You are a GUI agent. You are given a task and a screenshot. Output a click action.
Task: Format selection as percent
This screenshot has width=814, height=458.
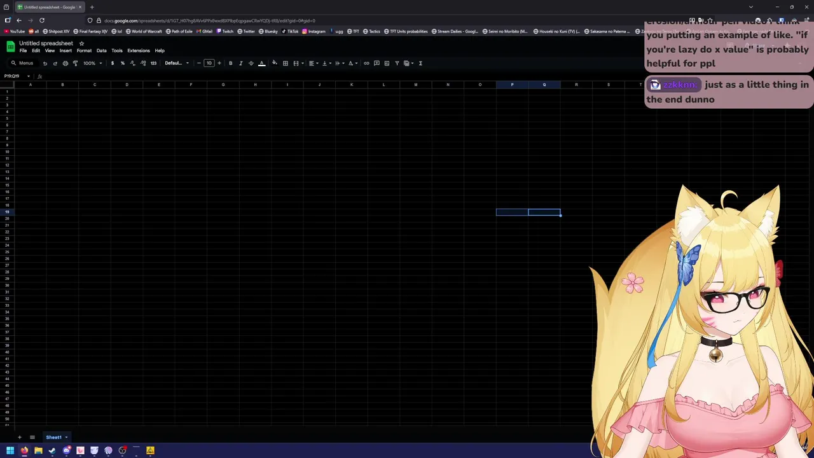[x=123, y=63]
